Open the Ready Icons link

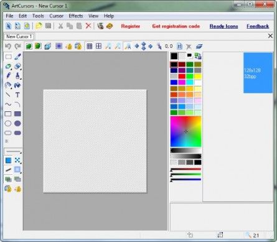point(223,26)
